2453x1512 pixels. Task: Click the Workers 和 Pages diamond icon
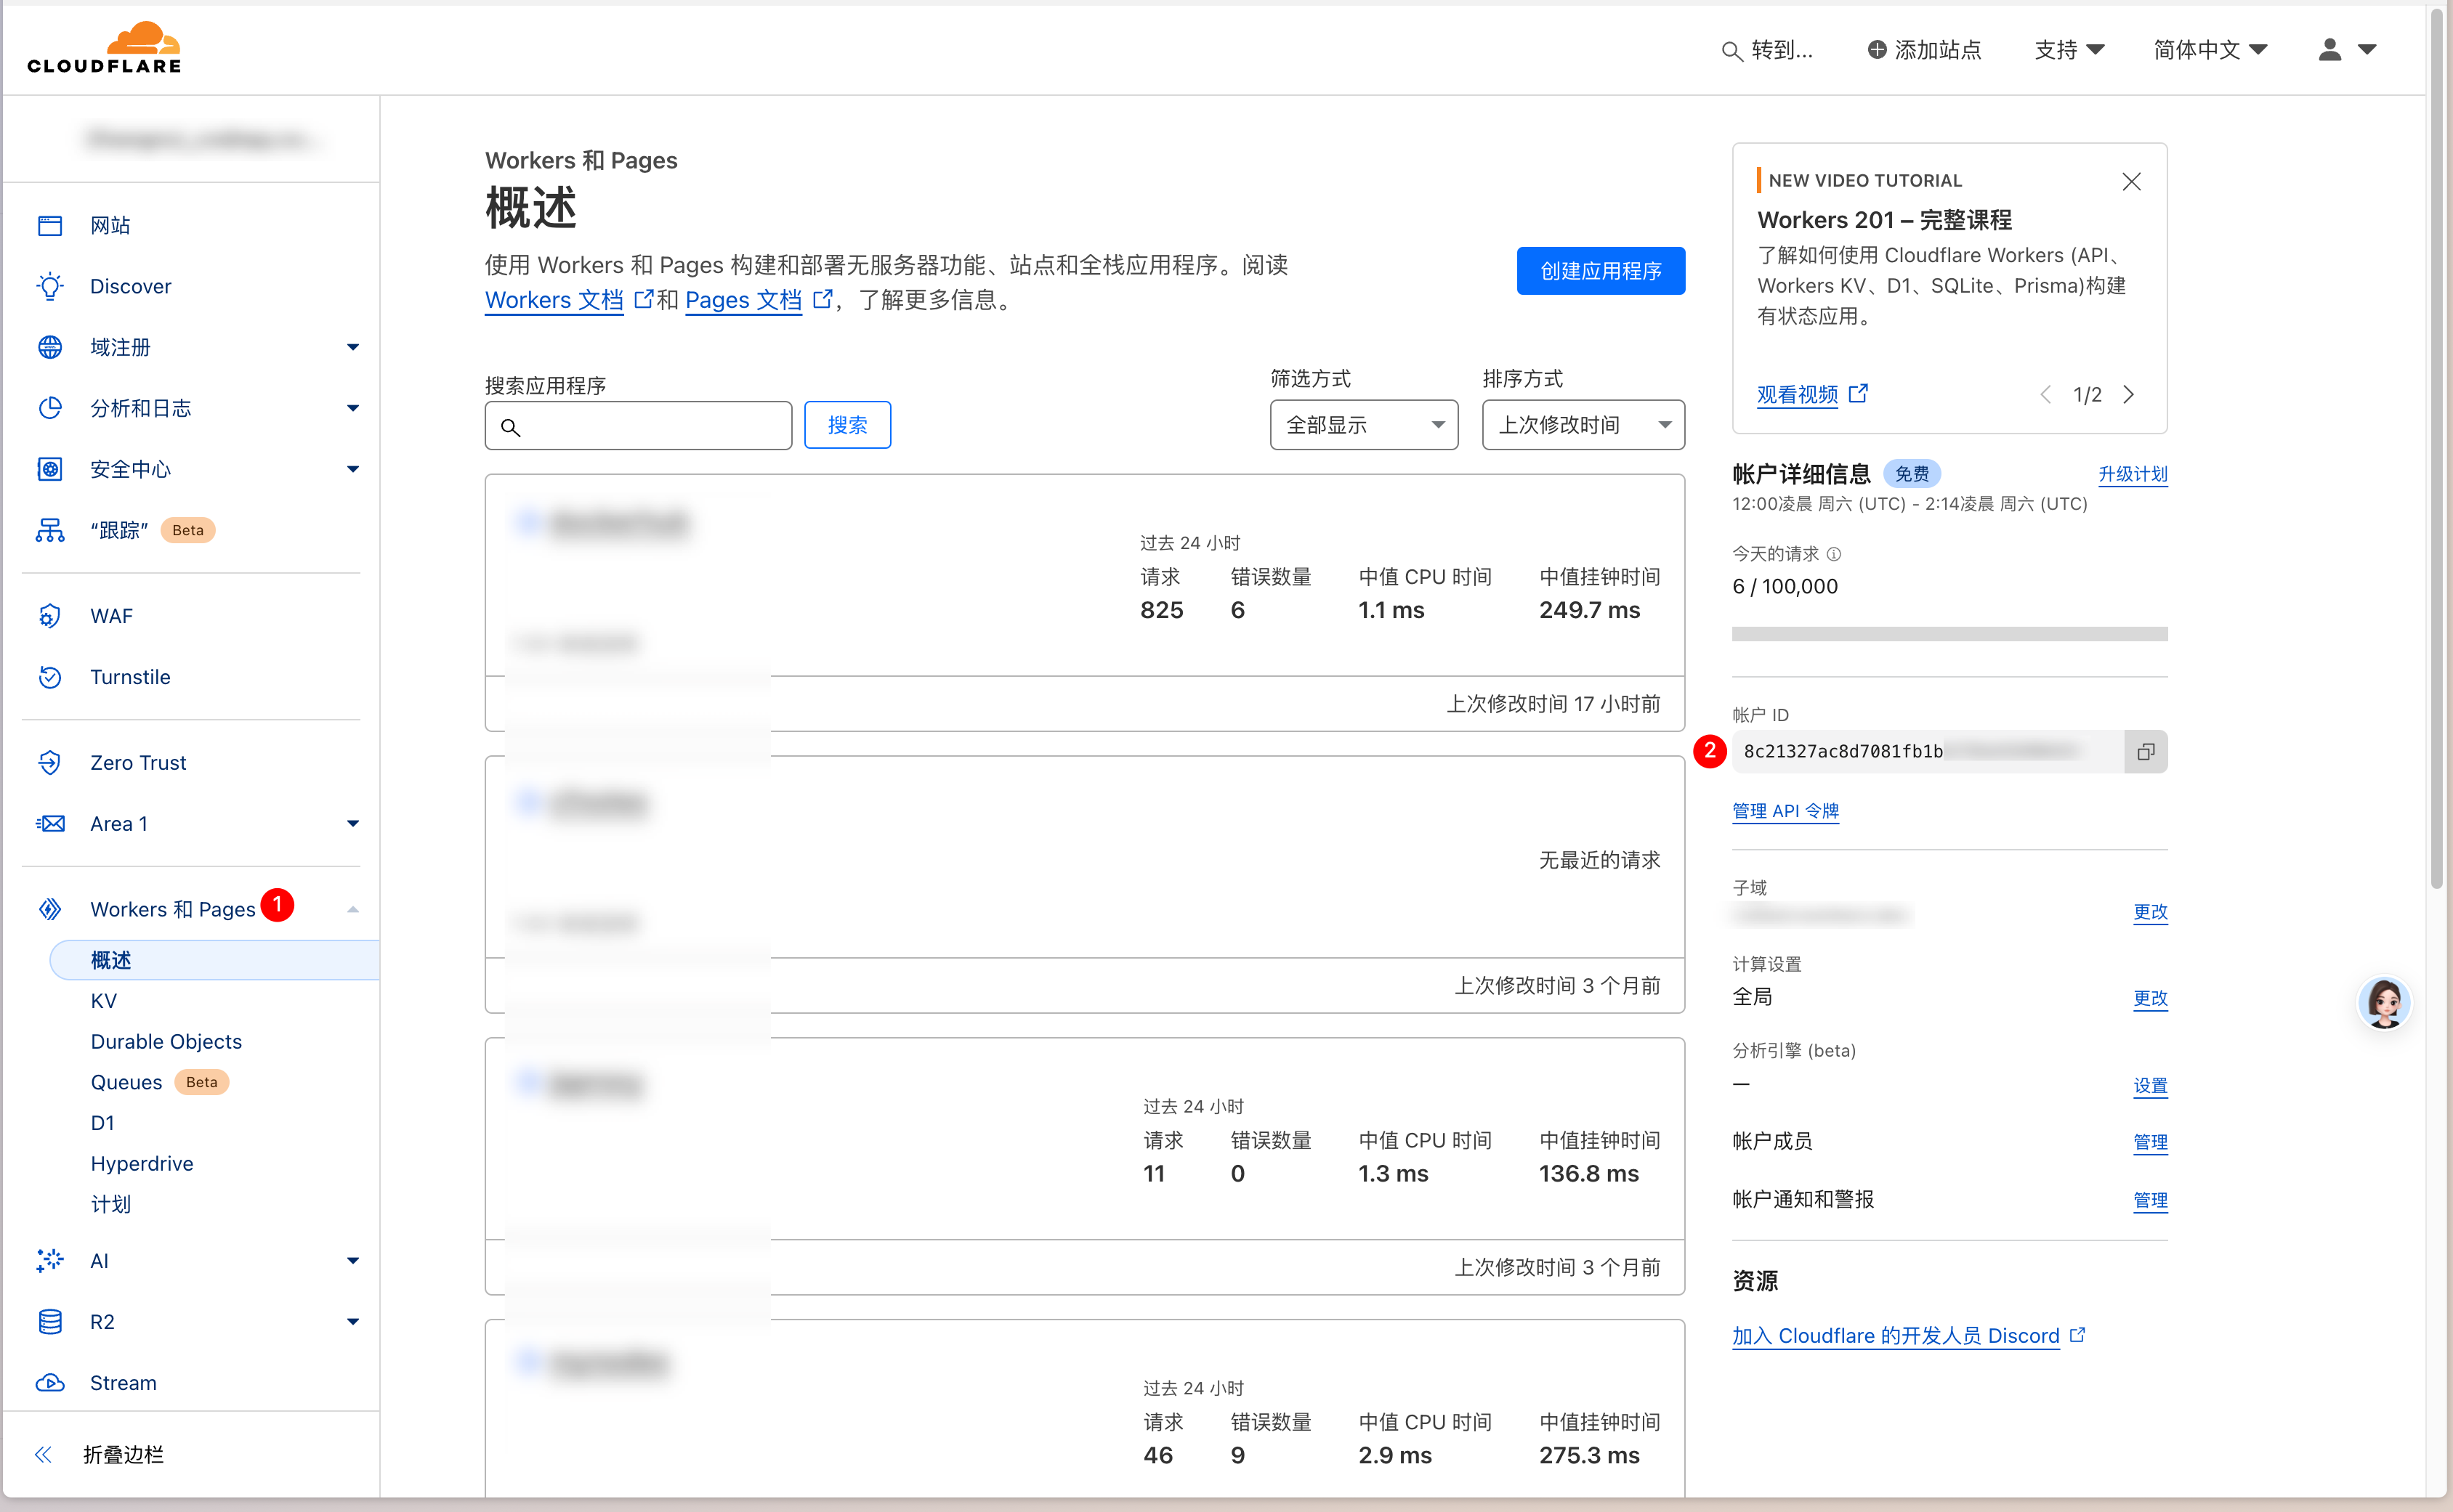pos(50,909)
